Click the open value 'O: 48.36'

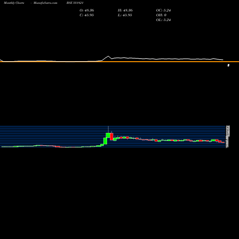coord(87,11)
